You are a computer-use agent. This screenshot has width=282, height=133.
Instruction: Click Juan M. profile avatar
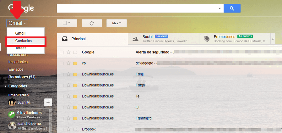12,103
